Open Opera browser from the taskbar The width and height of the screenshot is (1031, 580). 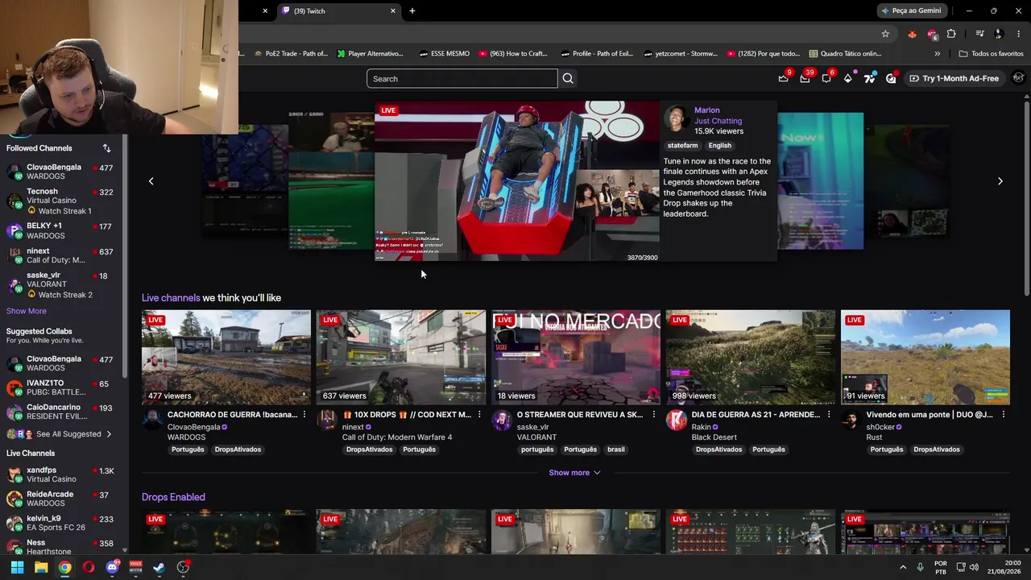(89, 567)
